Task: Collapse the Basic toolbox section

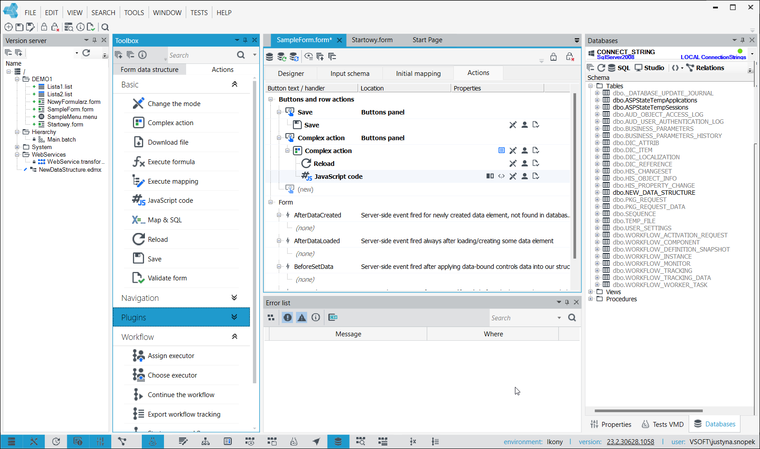Action: (x=234, y=84)
